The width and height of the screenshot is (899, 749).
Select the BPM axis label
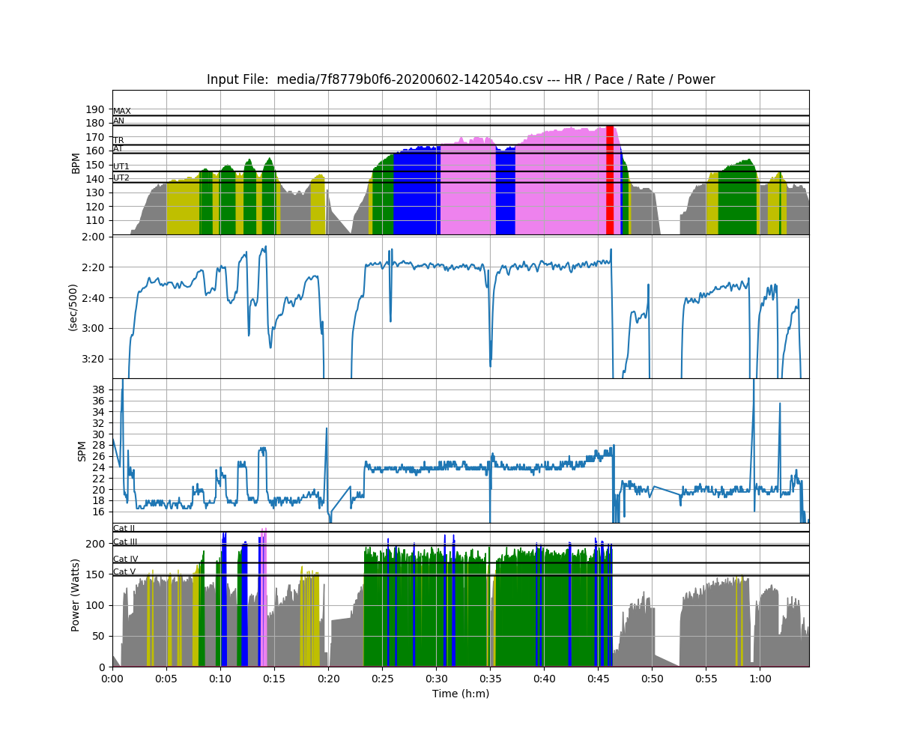point(74,163)
